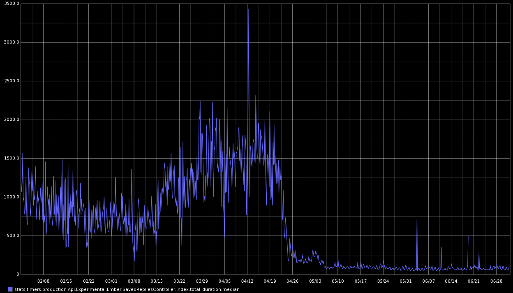This screenshot has width=513, height=293.
Task: Click the 05/03 date label
Action: tap(315, 281)
